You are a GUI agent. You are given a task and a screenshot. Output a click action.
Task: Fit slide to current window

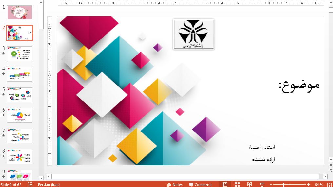[x=328, y=184]
